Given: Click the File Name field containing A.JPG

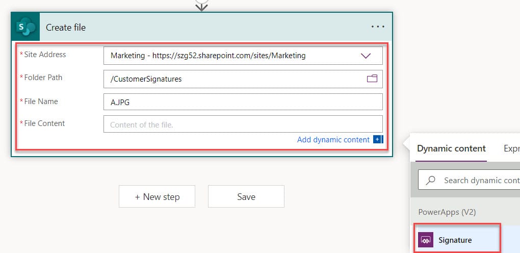Looking at the screenshot, I should (x=243, y=102).
